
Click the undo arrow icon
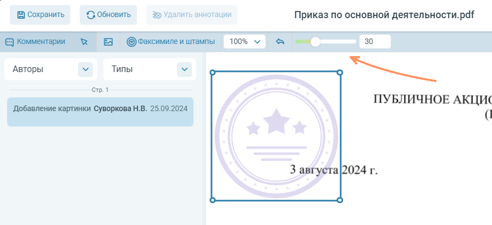(x=280, y=42)
